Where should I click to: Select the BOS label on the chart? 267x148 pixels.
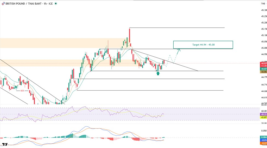coord(22,91)
